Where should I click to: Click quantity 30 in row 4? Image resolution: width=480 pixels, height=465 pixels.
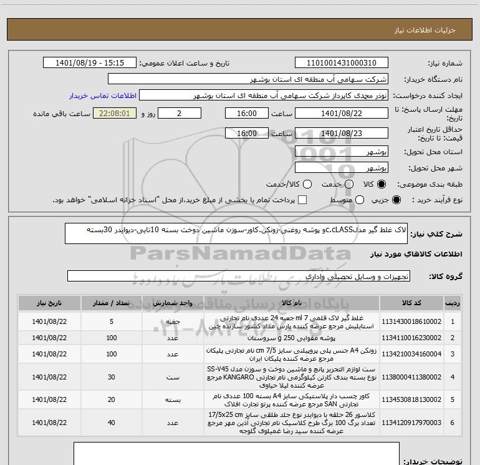112,377
